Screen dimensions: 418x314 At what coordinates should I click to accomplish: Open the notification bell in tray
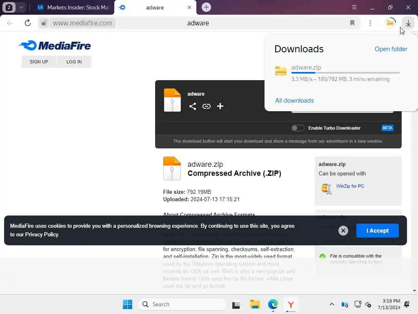(407, 304)
